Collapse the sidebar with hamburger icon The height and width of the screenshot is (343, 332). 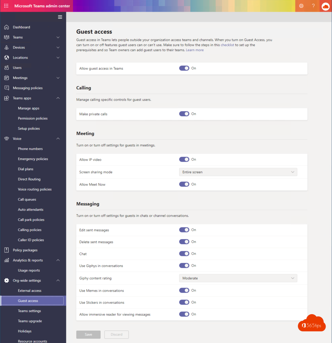click(x=60, y=17)
